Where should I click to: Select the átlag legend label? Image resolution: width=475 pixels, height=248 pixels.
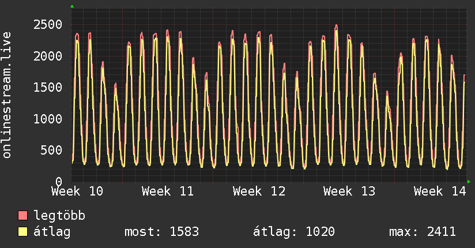click(x=52, y=232)
